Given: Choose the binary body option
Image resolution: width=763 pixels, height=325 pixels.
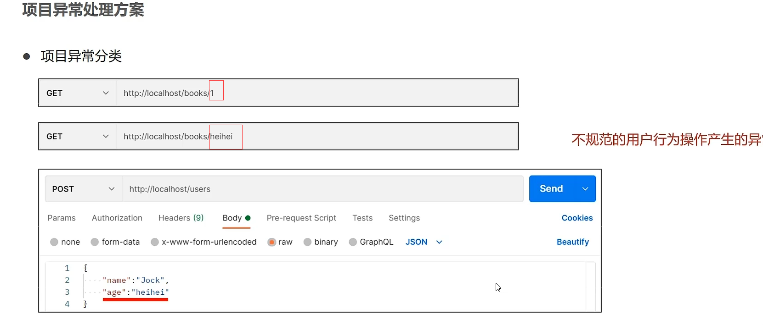Looking at the screenshot, I should (307, 242).
